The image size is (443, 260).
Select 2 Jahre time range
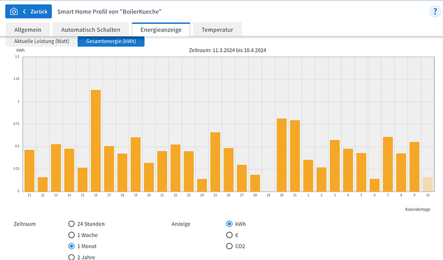coord(82,257)
